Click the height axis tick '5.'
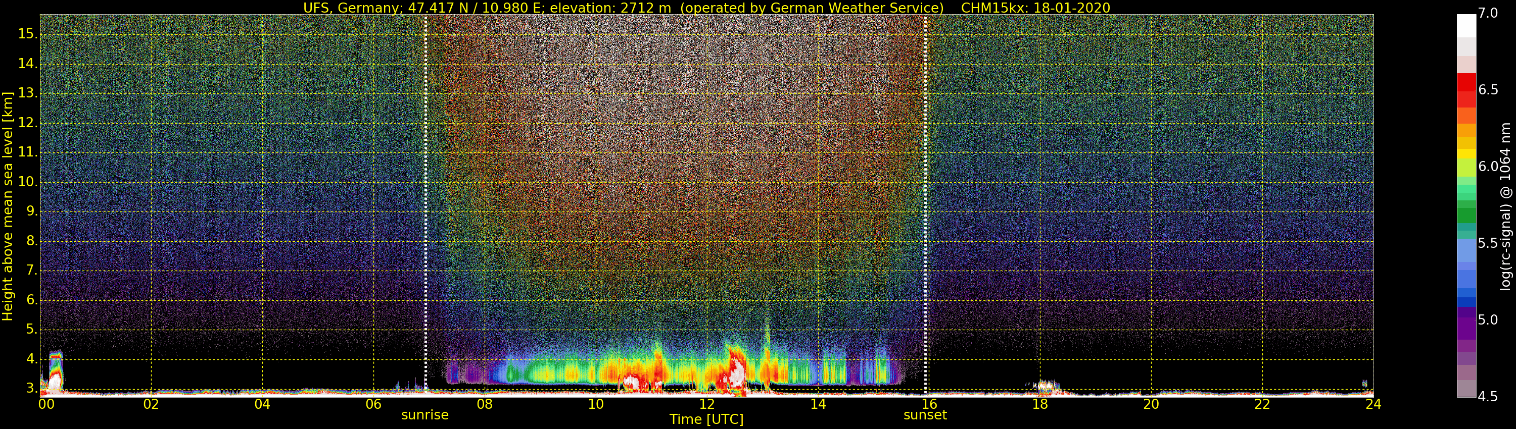The height and width of the screenshot is (429, 1516). point(32,330)
